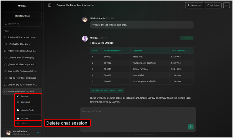Image resolution: width=233 pixels, height=138 pixels.
Task: Toggle the sidebar panel icon
Action: pyautogui.click(x=50, y=5)
